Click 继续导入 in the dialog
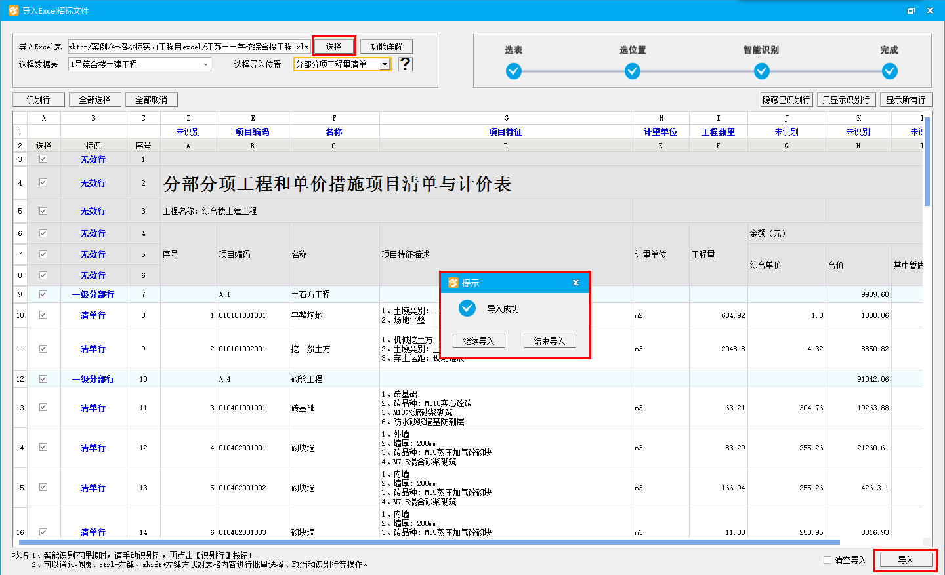Screen dimensions: 945x575 (x=478, y=341)
